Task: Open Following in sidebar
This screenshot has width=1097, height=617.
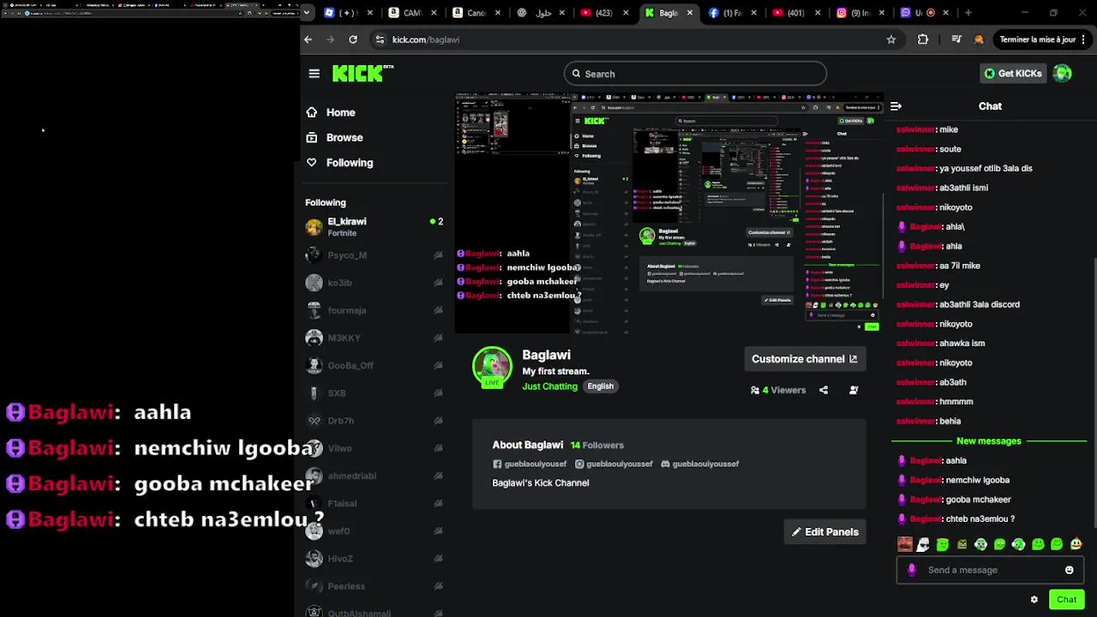Action: coord(339,163)
